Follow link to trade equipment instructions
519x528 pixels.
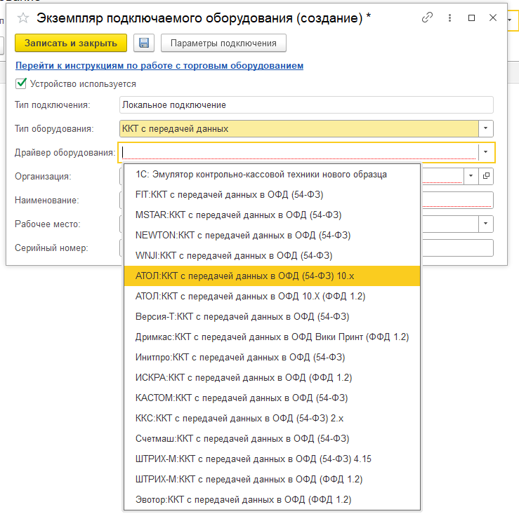click(159, 65)
